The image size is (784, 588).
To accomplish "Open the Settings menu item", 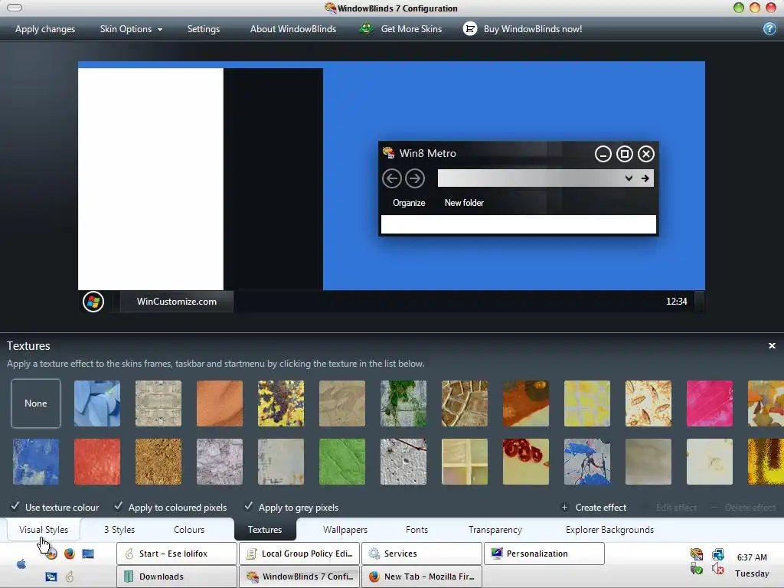I will pyautogui.click(x=204, y=29).
